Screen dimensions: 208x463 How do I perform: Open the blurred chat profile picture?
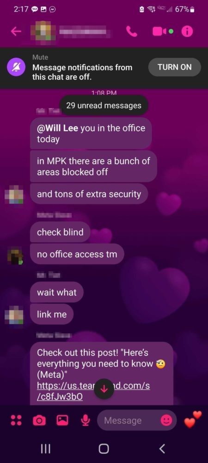43,31
